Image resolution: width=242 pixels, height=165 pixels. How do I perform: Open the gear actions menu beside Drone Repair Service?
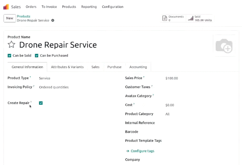pyautogui.click(x=53, y=20)
